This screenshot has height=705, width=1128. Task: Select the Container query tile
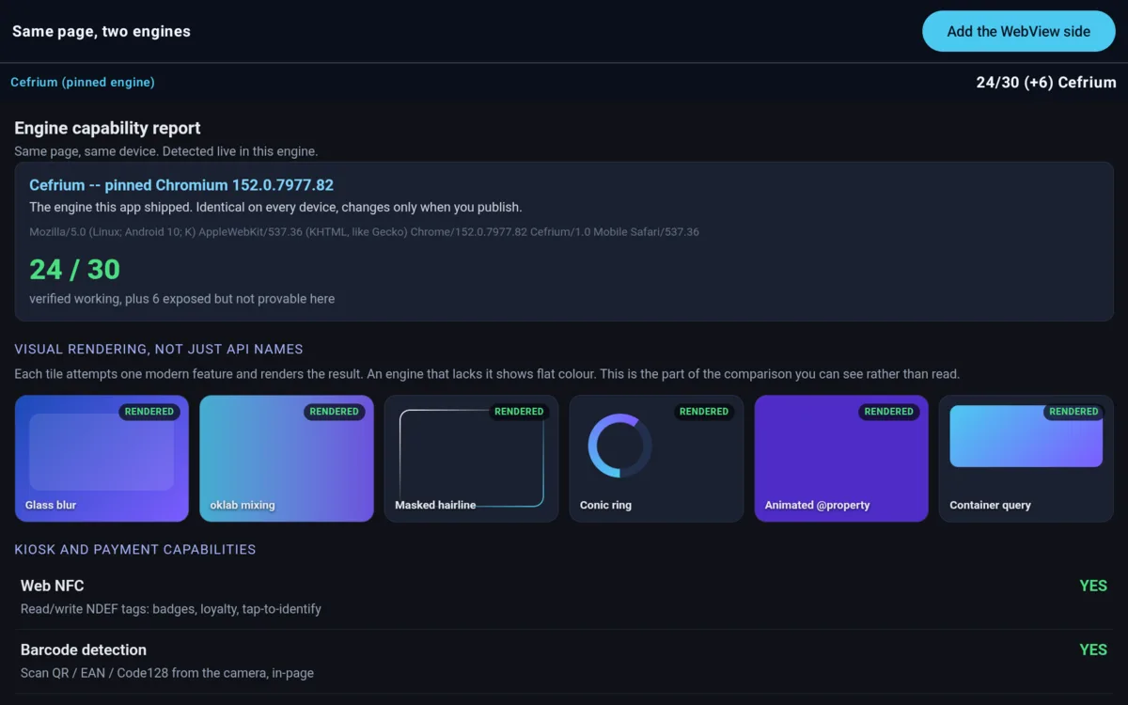[x=1026, y=458]
